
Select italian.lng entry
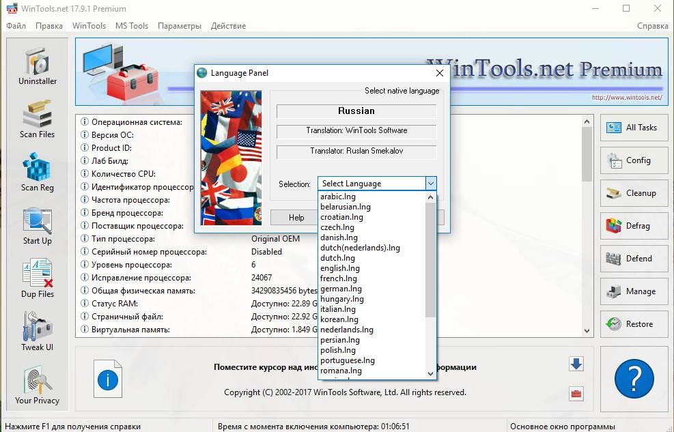371,309
